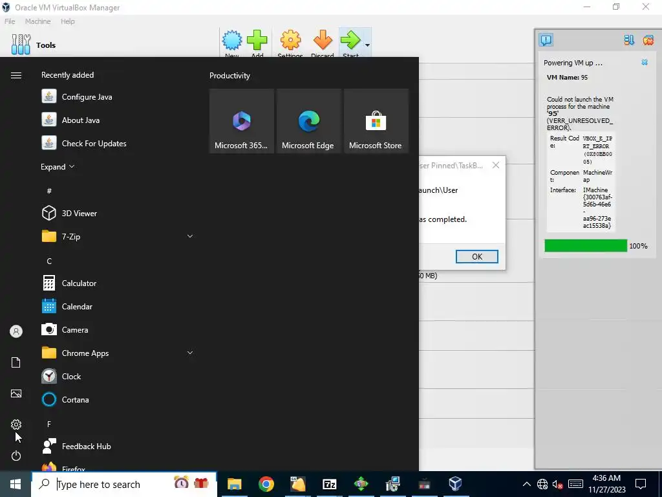Click the Microsoft 365 tile
The height and width of the screenshot is (497, 662).
[x=242, y=121]
